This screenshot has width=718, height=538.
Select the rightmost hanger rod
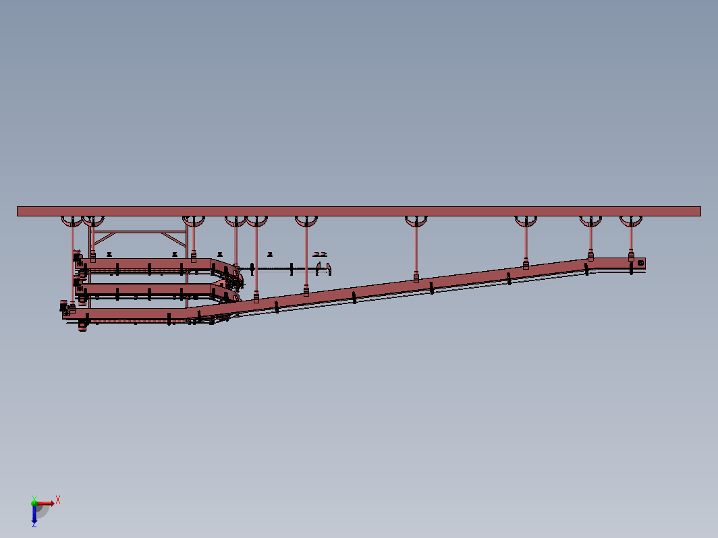coord(631,238)
